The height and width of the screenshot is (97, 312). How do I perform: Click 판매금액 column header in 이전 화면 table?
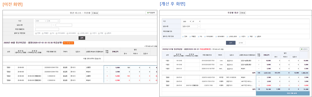(115, 51)
